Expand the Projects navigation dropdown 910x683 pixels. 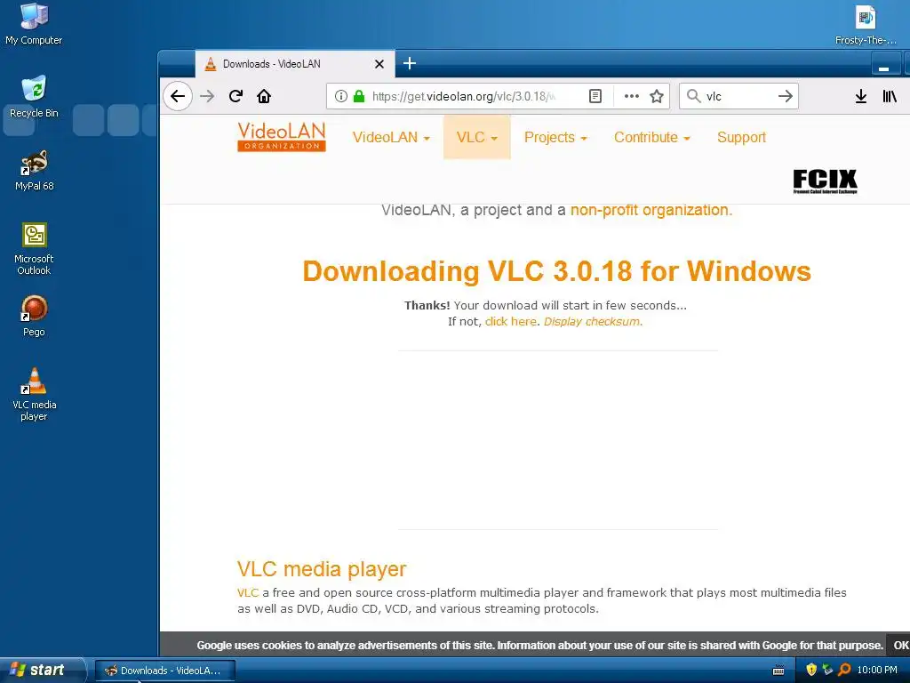[556, 138]
